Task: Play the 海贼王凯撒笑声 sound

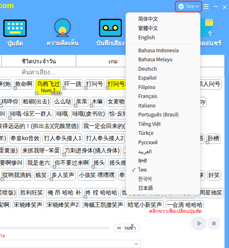Action: tap(103, 205)
